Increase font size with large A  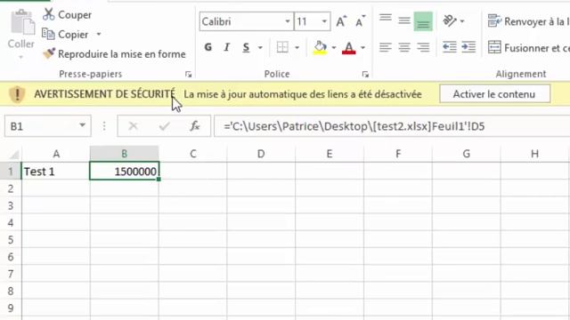tap(341, 21)
